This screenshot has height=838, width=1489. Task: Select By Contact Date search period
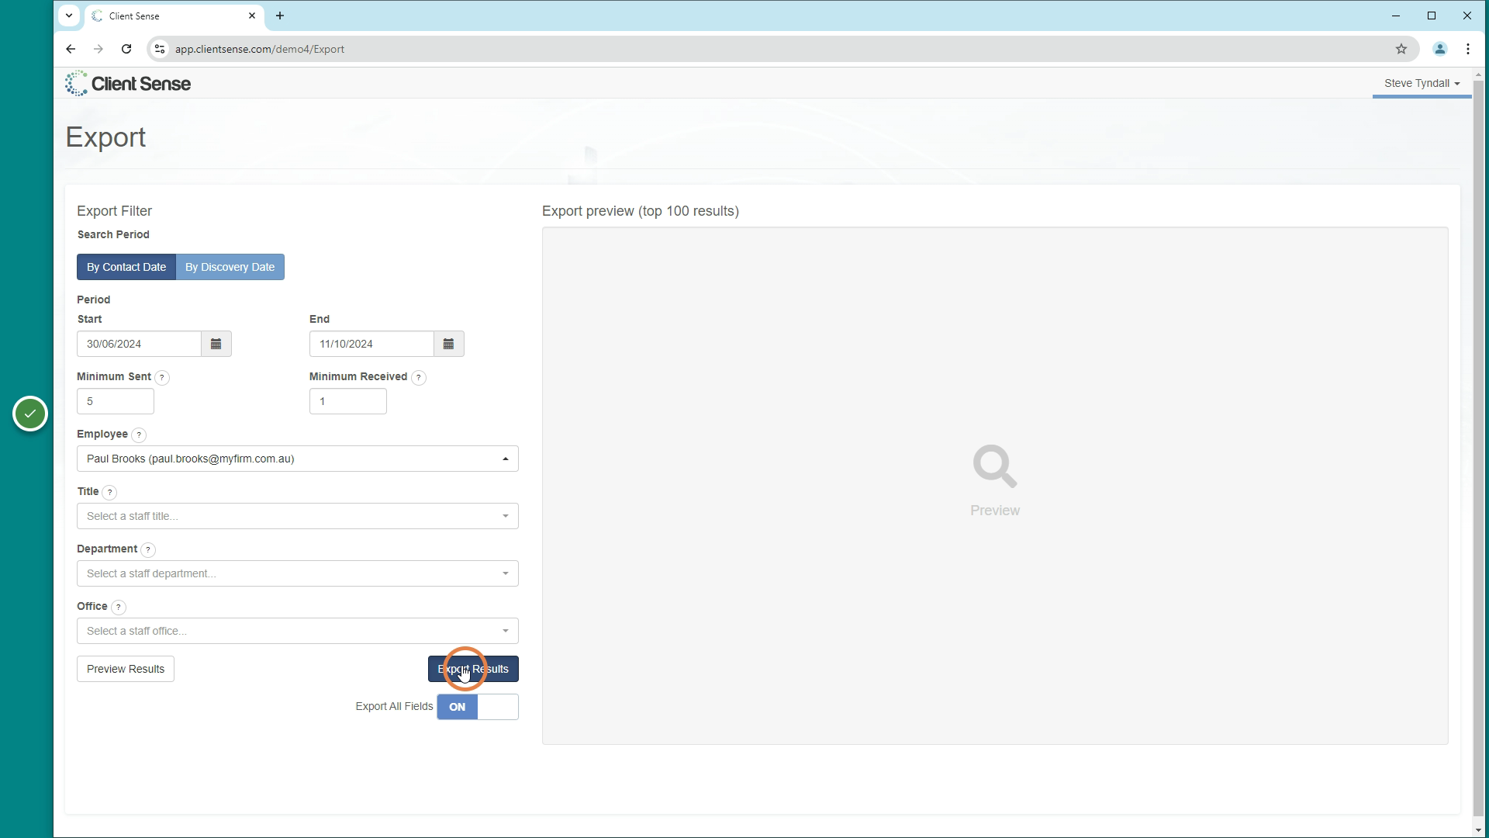(x=126, y=267)
